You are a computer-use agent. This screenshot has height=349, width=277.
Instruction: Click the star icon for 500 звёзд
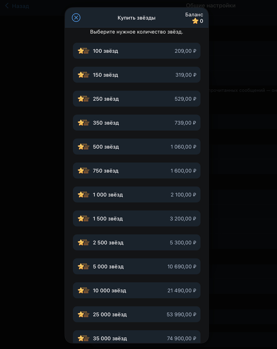coord(83,147)
